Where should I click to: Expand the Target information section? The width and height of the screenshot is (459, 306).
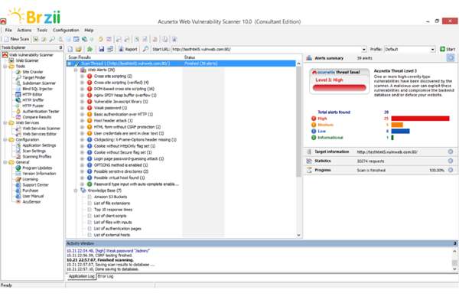[451, 151]
